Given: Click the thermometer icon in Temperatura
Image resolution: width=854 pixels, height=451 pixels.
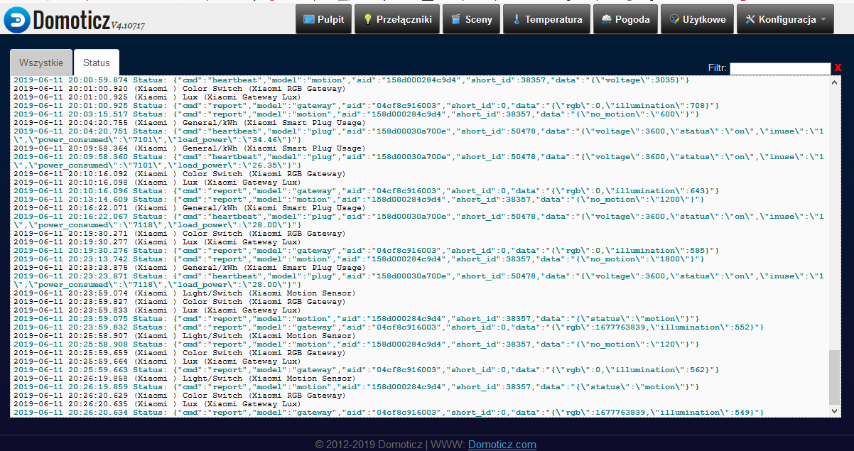Looking at the screenshot, I should (517, 19).
